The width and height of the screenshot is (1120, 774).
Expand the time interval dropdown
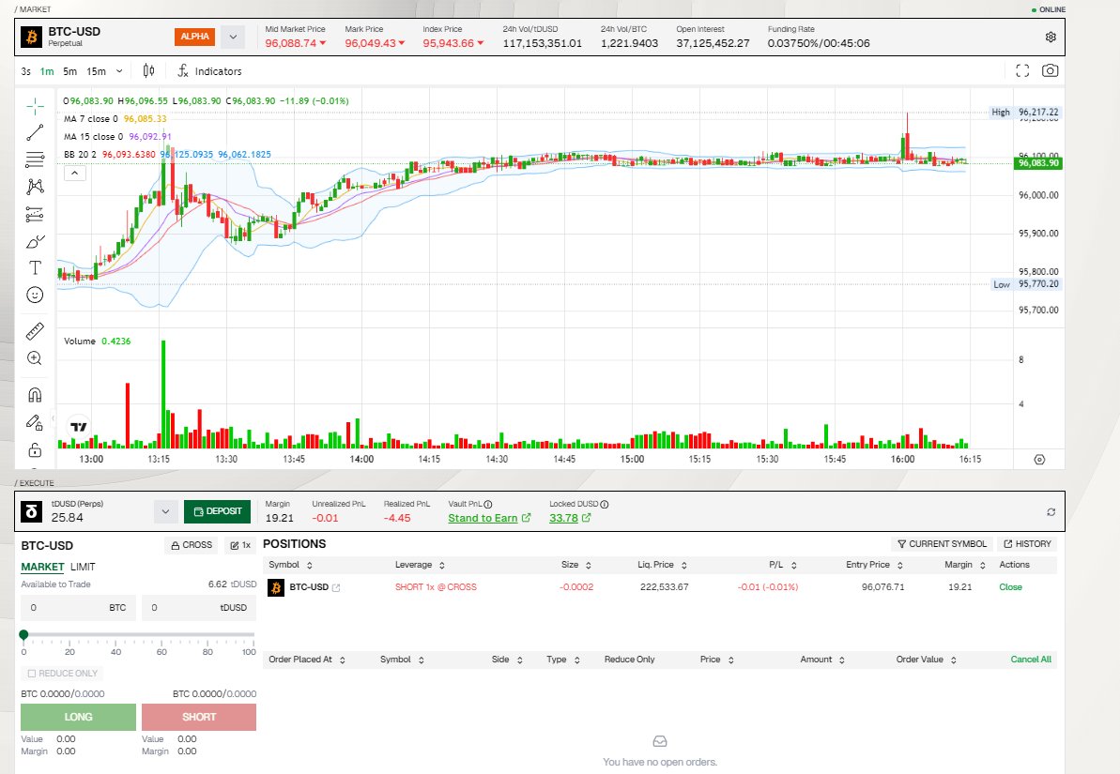click(119, 71)
